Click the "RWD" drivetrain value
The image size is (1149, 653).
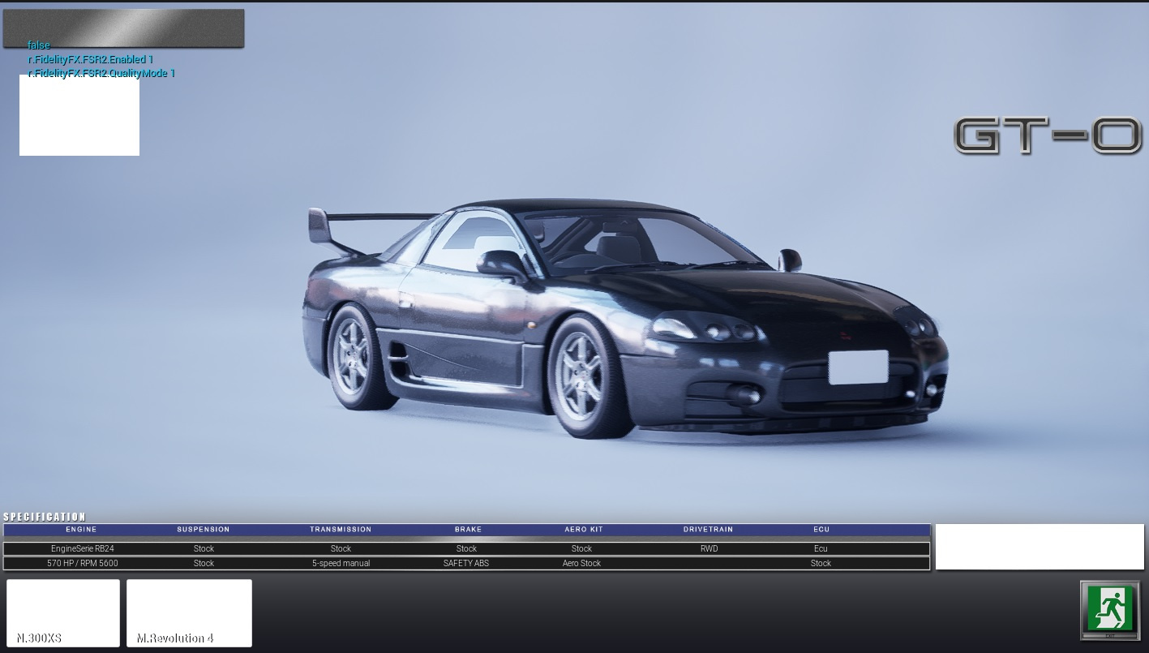pyautogui.click(x=709, y=549)
